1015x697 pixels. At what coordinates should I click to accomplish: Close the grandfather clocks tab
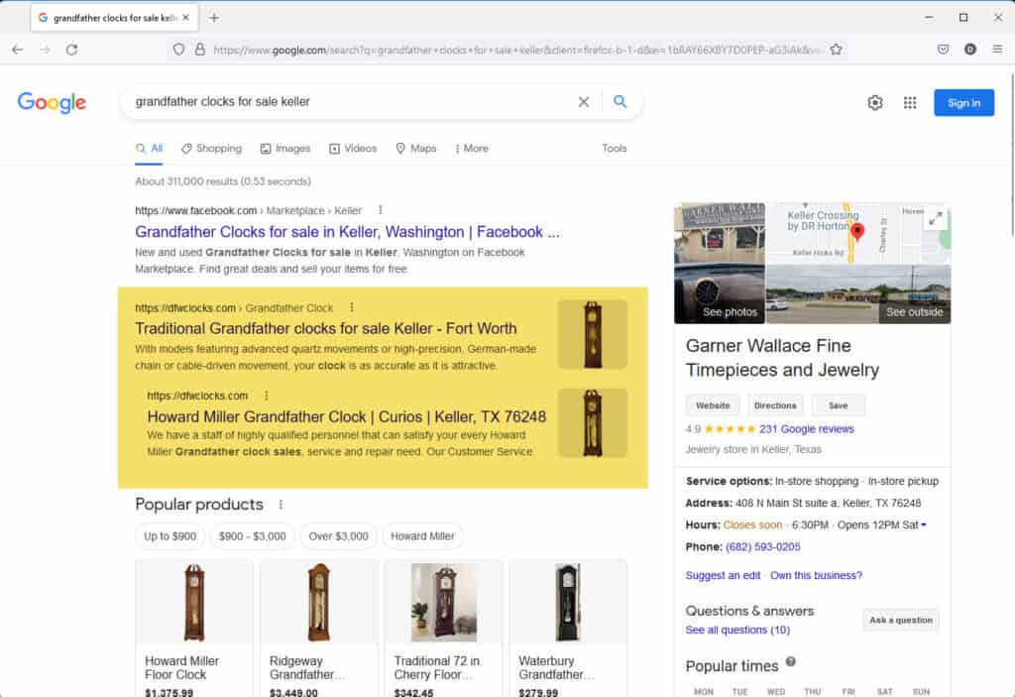click(x=186, y=18)
